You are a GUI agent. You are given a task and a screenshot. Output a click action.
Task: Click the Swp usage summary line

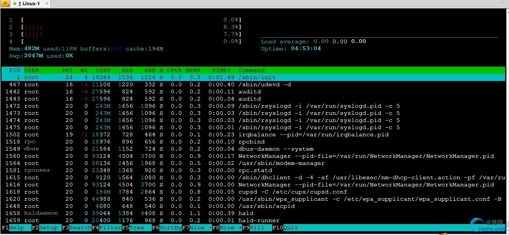pos(41,56)
